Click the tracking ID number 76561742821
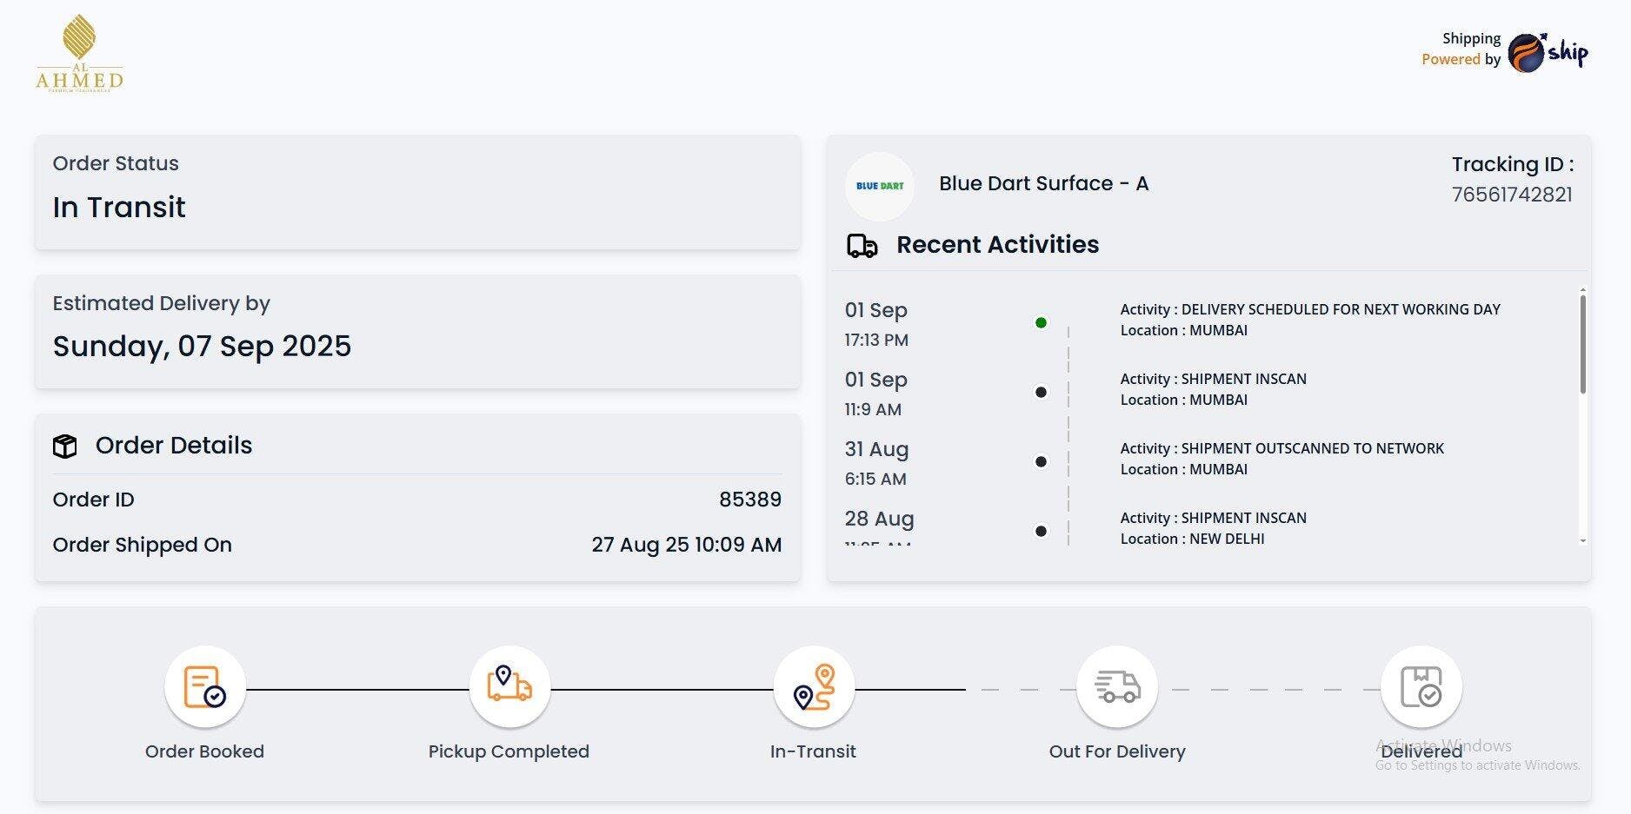 tap(1512, 195)
